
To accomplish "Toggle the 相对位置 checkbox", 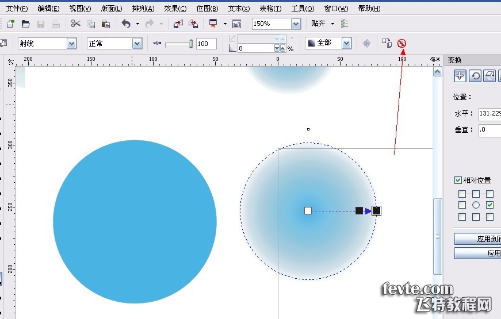I will tap(458, 180).
